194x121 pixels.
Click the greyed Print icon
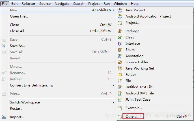pyautogui.click(x=4, y=94)
